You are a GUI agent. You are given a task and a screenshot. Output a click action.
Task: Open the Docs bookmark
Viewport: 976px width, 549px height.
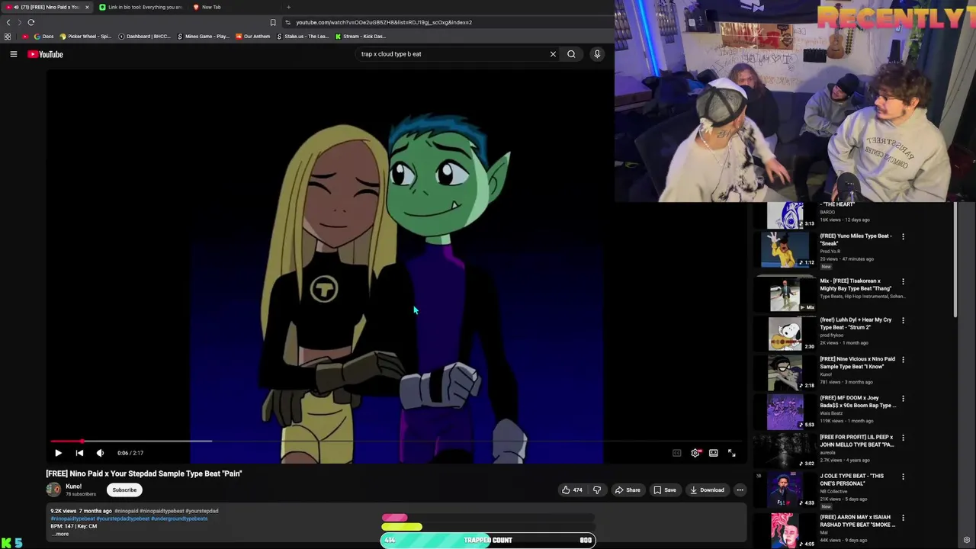pos(44,37)
